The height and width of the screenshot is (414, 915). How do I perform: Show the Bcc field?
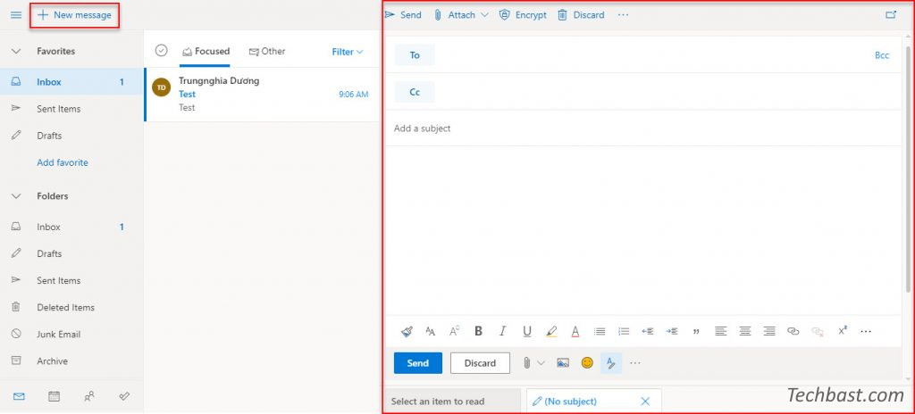tap(882, 55)
